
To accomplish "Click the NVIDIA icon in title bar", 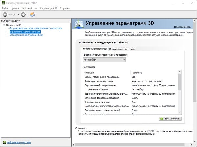I will 3,2.
